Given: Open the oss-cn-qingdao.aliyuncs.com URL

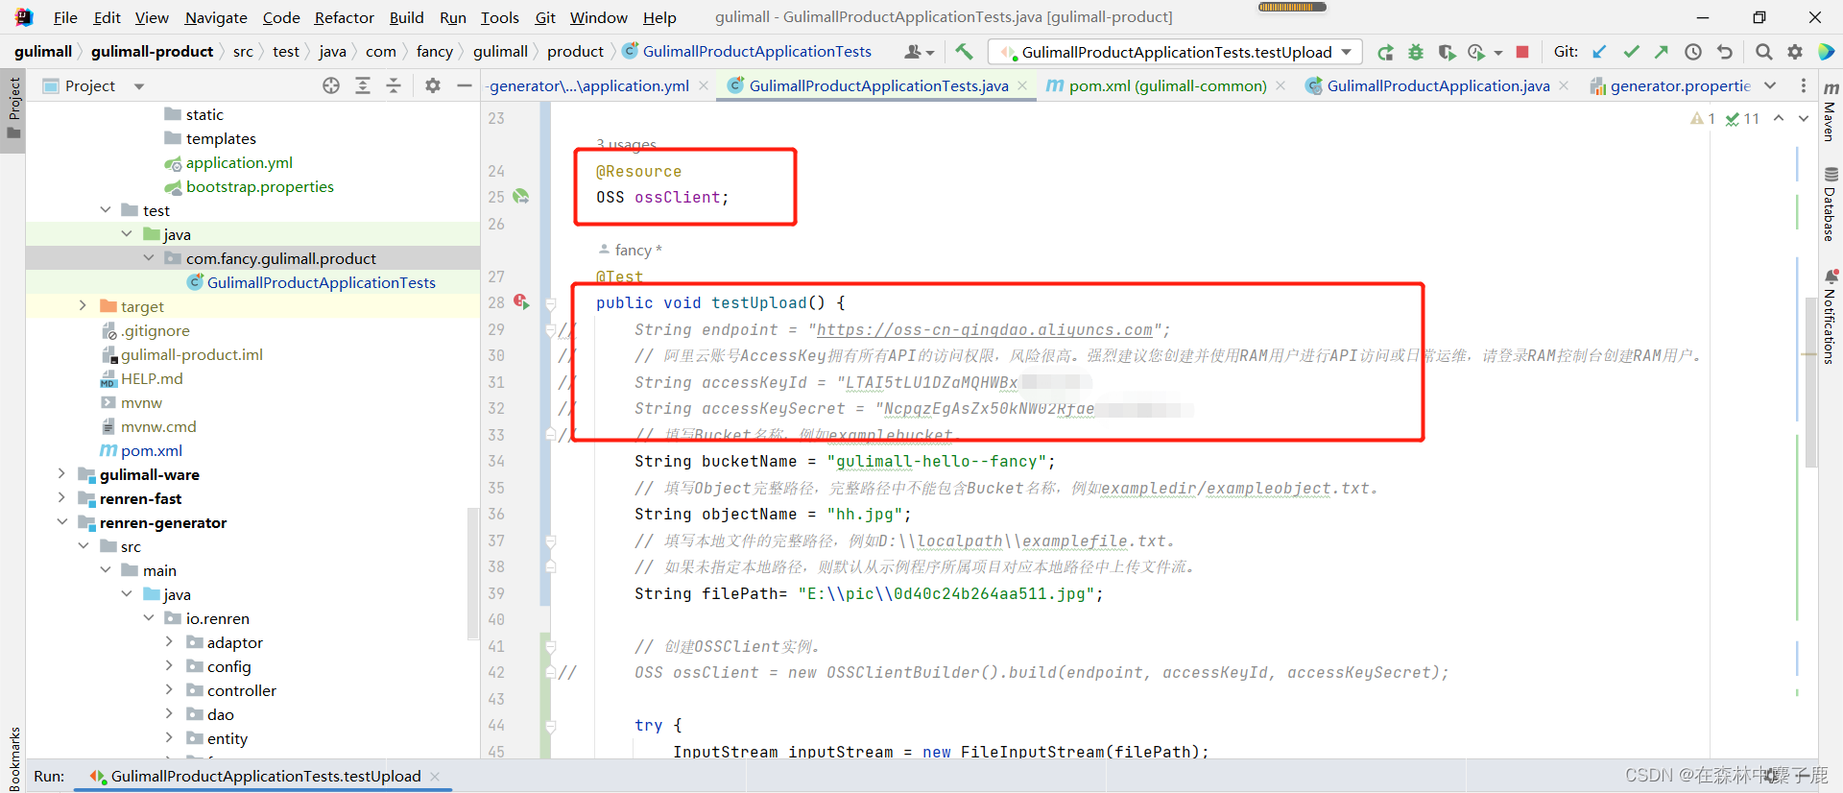Looking at the screenshot, I should 984,329.
